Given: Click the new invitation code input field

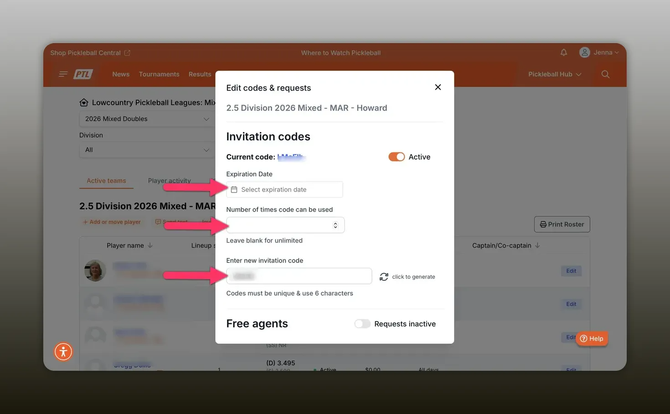Looking at the screenshot, I should (299, 276).
